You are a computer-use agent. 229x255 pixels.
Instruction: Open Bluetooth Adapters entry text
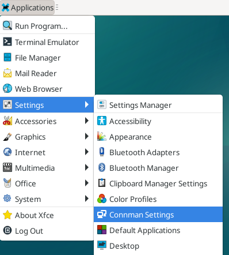(144, 152)
